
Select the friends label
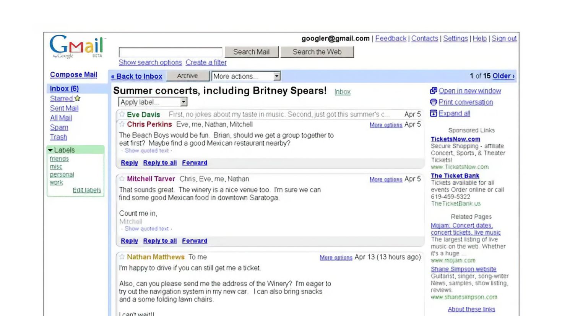(x=59, y=159)
